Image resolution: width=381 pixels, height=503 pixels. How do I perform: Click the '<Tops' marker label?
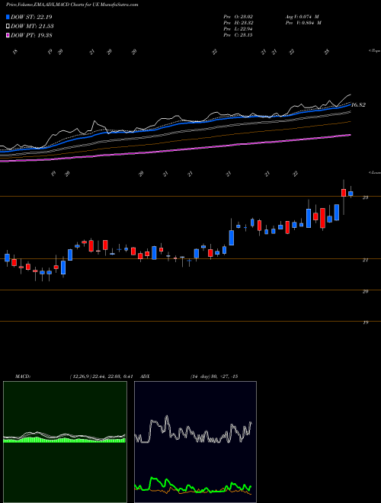pos(374,51)
